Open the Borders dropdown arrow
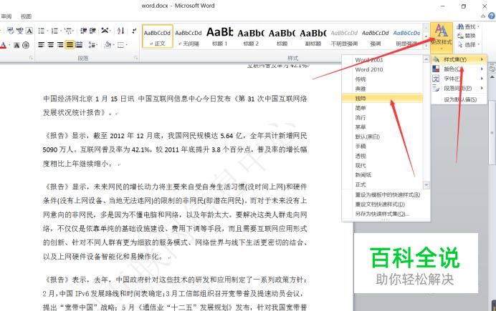The width and height of the screenshot is (496, 311). coord(126,45)
